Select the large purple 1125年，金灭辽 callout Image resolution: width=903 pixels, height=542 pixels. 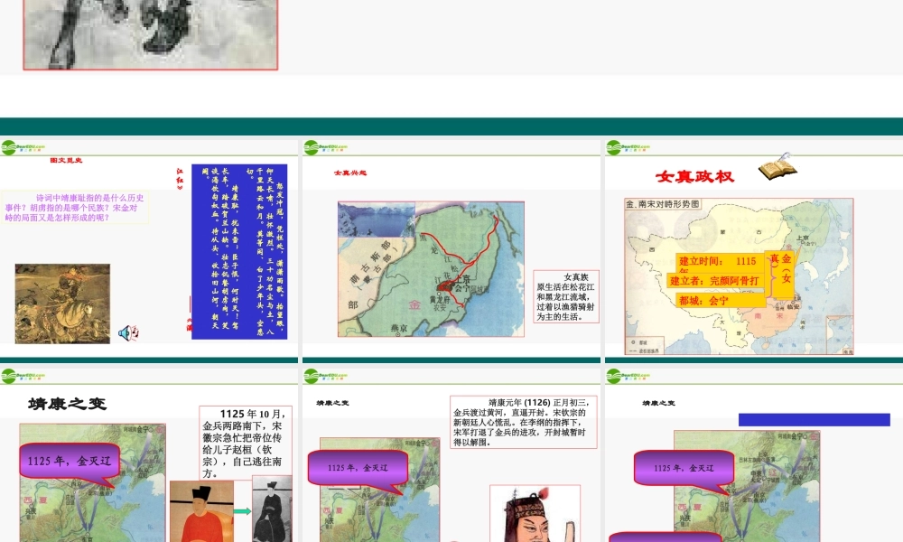click(70, 463)
